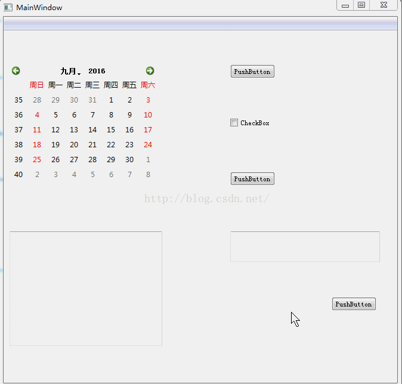Select red date 10 in the calendar
The width and height of the screenshot is (402, 384).
pos(148,115)
